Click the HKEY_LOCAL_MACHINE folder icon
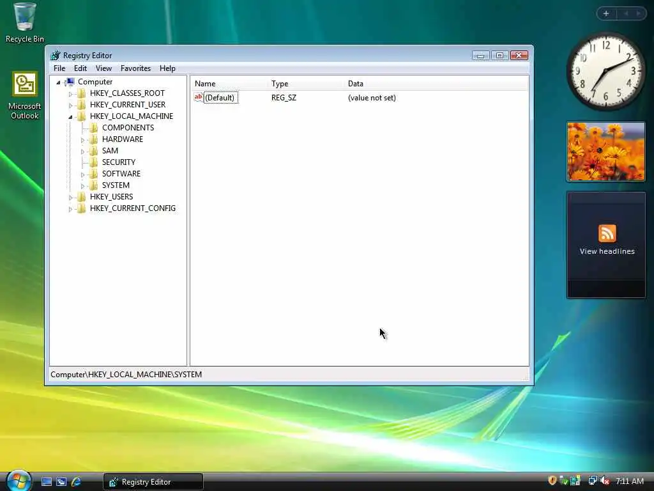The width and height of the screenshot is (654, 491). tap(82, 116)
